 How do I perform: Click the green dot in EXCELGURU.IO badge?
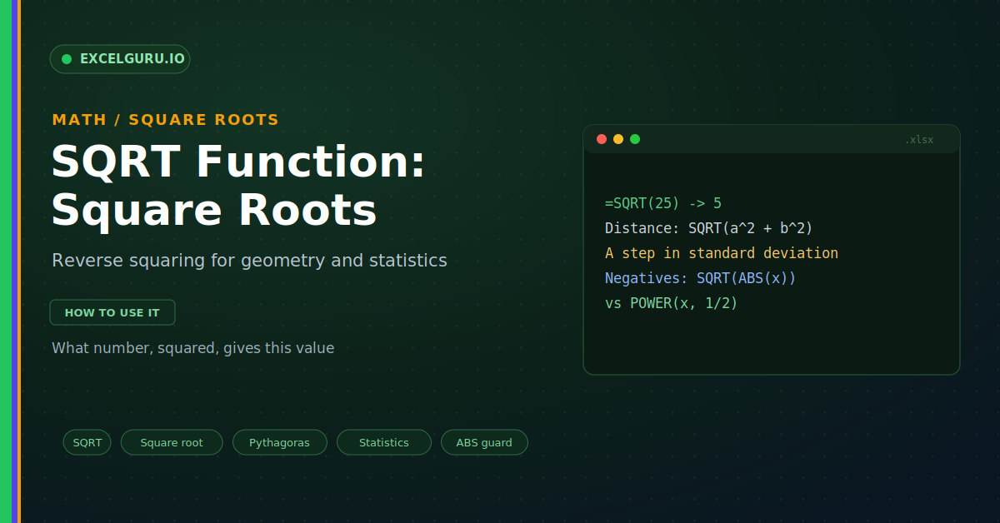[x=67, y=59]
